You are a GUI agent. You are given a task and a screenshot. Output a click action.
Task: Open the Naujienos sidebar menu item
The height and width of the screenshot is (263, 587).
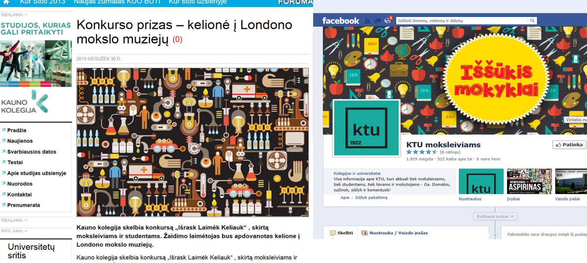click(20, 141)
